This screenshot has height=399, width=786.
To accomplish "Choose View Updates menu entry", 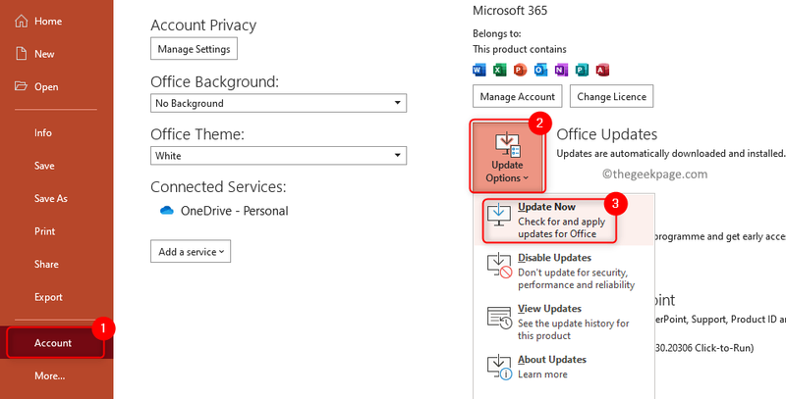I will pos(563,322).
